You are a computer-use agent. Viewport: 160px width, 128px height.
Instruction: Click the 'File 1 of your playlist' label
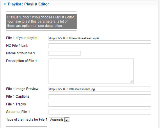22,38
